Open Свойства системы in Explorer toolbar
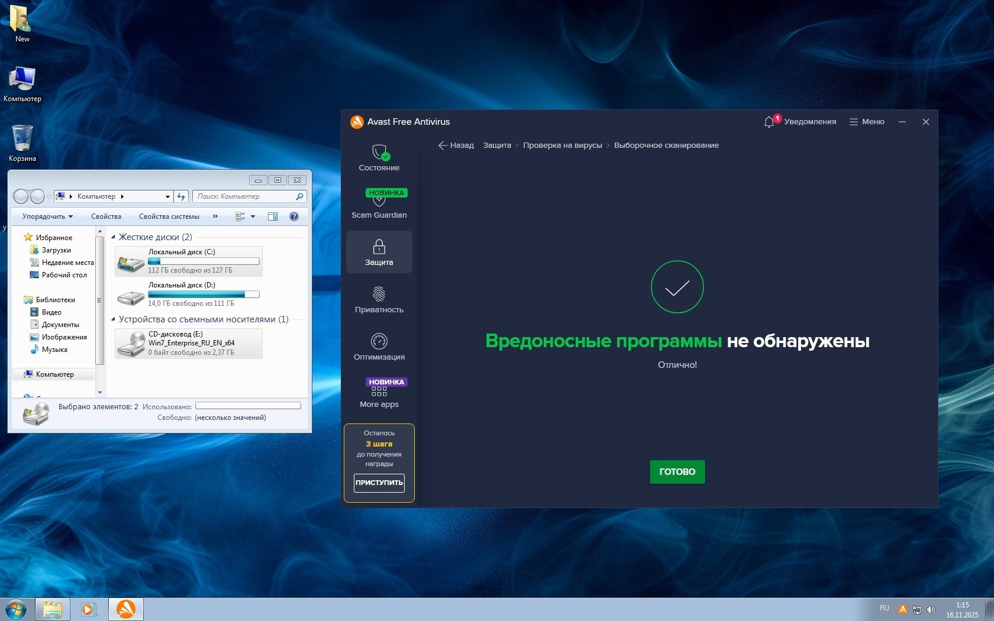The width and height of the screenshot is (994, 621). 169,216
